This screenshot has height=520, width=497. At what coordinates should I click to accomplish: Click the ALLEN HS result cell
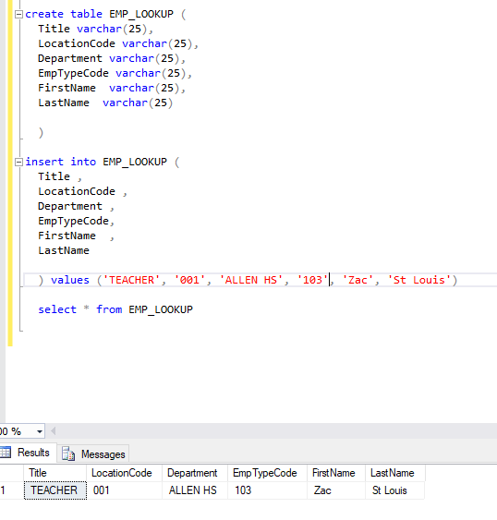click(195, 490)
